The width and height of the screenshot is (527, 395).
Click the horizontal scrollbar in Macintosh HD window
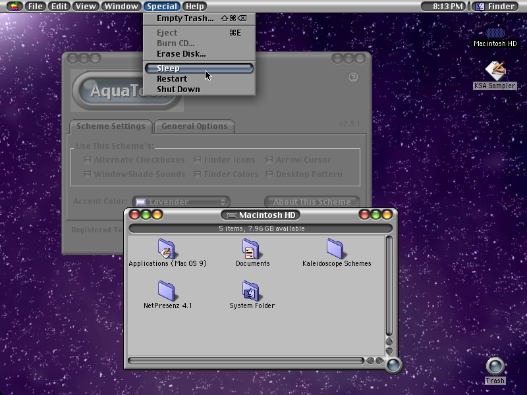246,361
